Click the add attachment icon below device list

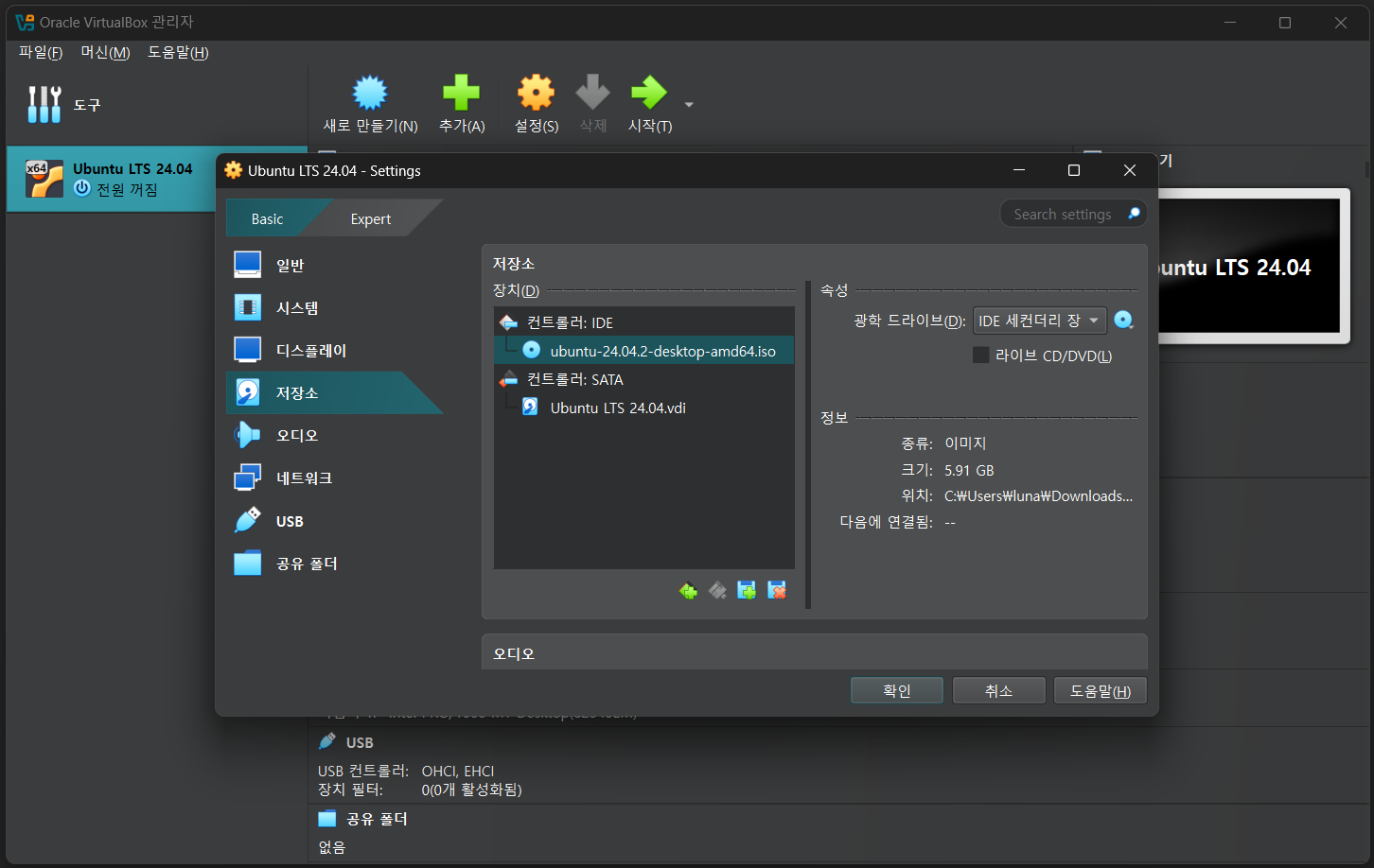click(747, 591)
